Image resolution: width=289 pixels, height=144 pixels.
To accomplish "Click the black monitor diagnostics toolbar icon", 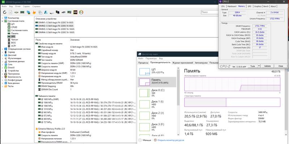I will click(x=58, y=12).
